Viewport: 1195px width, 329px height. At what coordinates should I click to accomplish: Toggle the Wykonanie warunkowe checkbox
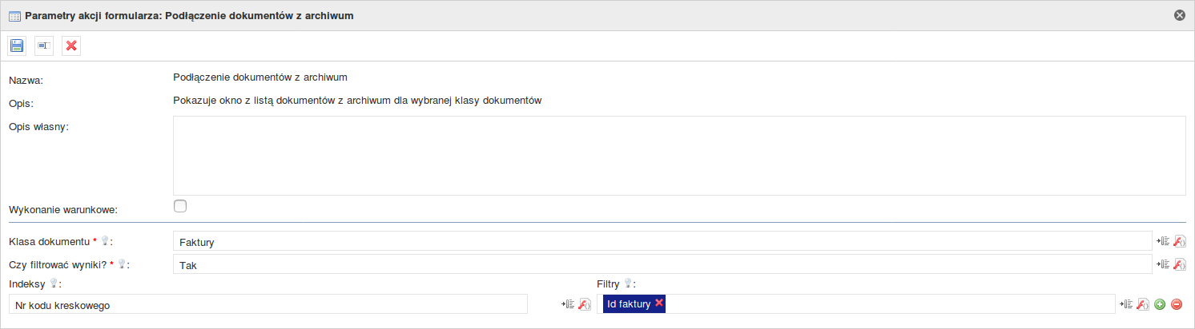[x=180, y=206]
